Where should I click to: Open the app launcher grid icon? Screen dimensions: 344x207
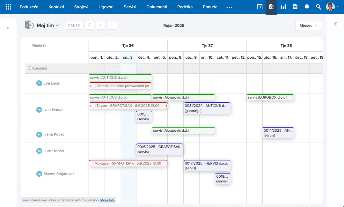click(x=8, y=7)
